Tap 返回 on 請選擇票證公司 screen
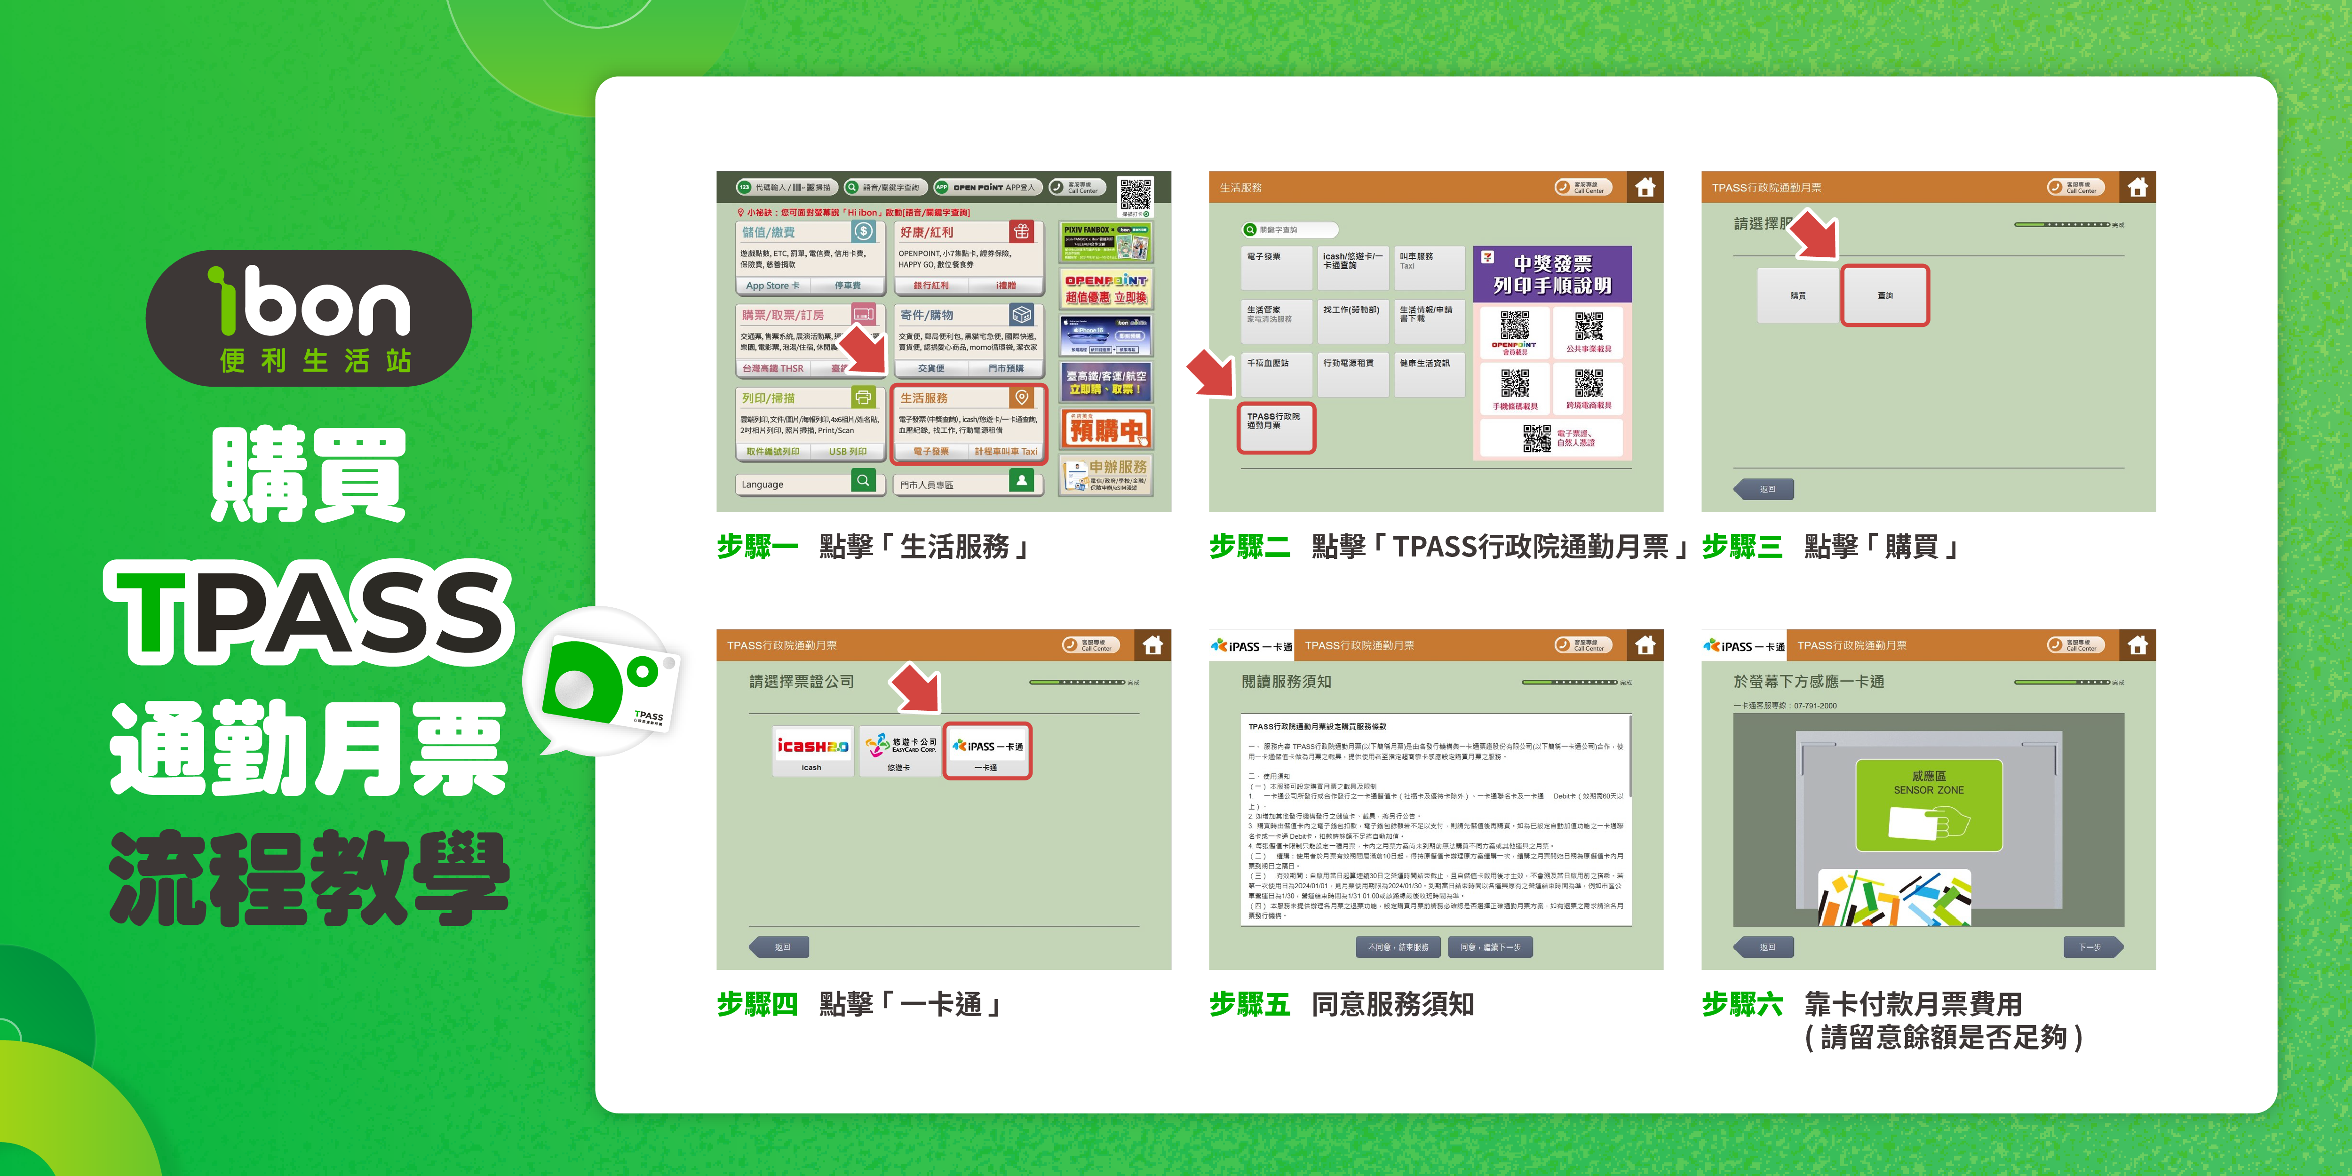The width and height of the screenshot is (2352, 1176). (x=779, y=947)
